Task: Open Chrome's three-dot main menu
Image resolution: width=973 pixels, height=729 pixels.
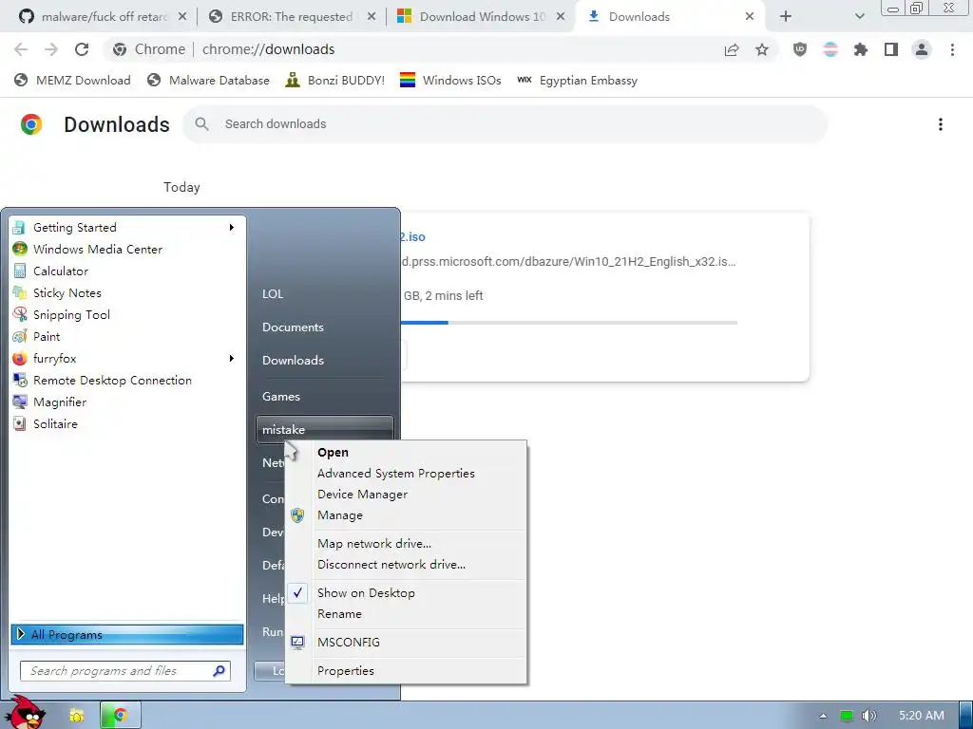Action: 952,49
